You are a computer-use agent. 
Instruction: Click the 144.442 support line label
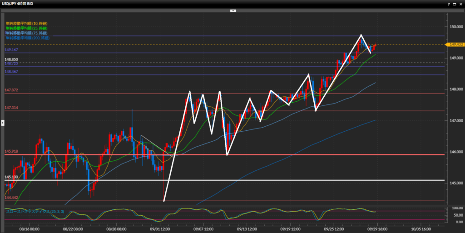(x=11, y=198)
